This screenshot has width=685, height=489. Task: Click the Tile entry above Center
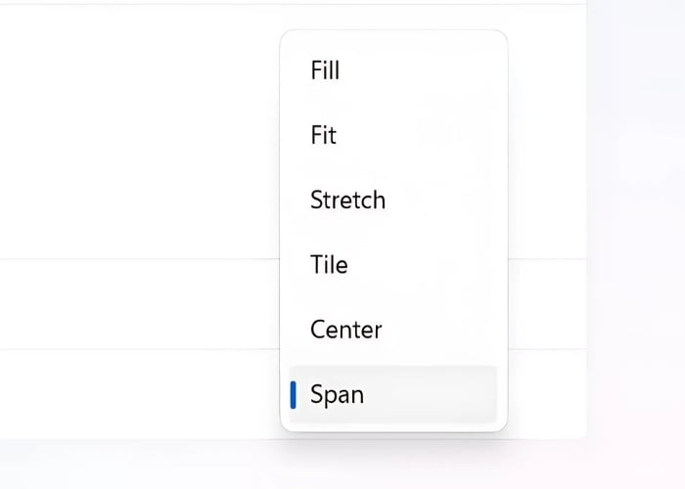click(329, 265)
